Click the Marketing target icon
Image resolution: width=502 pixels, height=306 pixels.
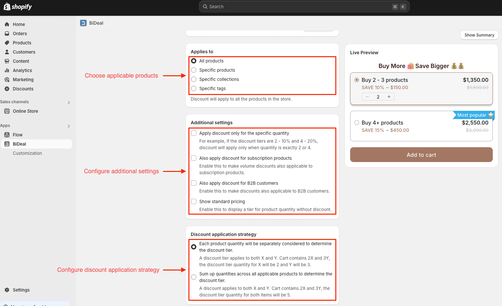tap(7, 80)
